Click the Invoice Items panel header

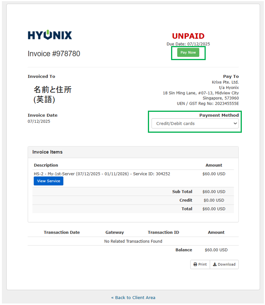(x=48, y=152)
